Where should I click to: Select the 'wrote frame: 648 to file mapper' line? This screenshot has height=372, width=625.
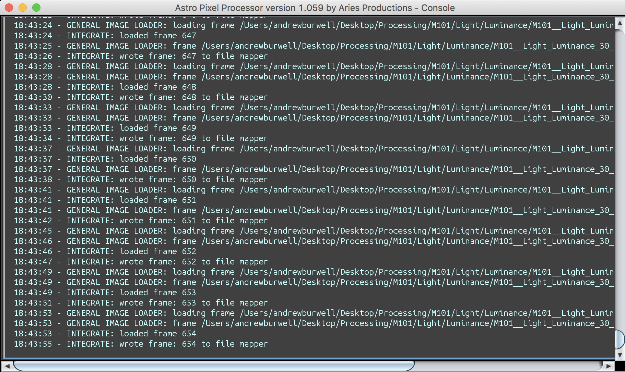click(167, 97)
